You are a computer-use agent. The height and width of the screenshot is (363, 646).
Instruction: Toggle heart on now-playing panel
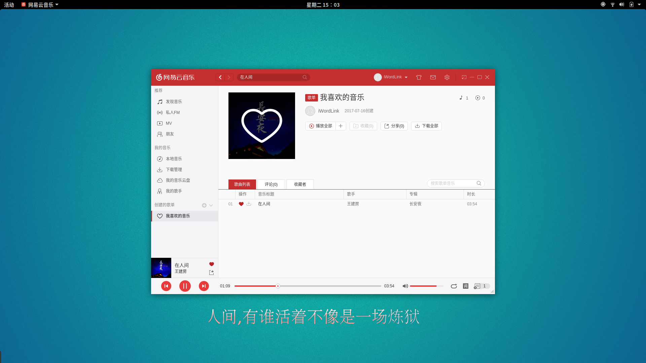[212, 264]
